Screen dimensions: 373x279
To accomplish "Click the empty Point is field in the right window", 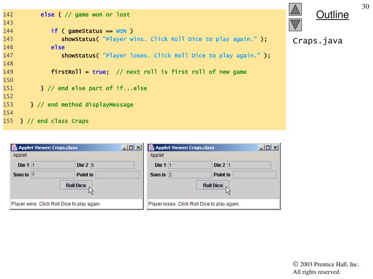I will click(x=255, y=175).
